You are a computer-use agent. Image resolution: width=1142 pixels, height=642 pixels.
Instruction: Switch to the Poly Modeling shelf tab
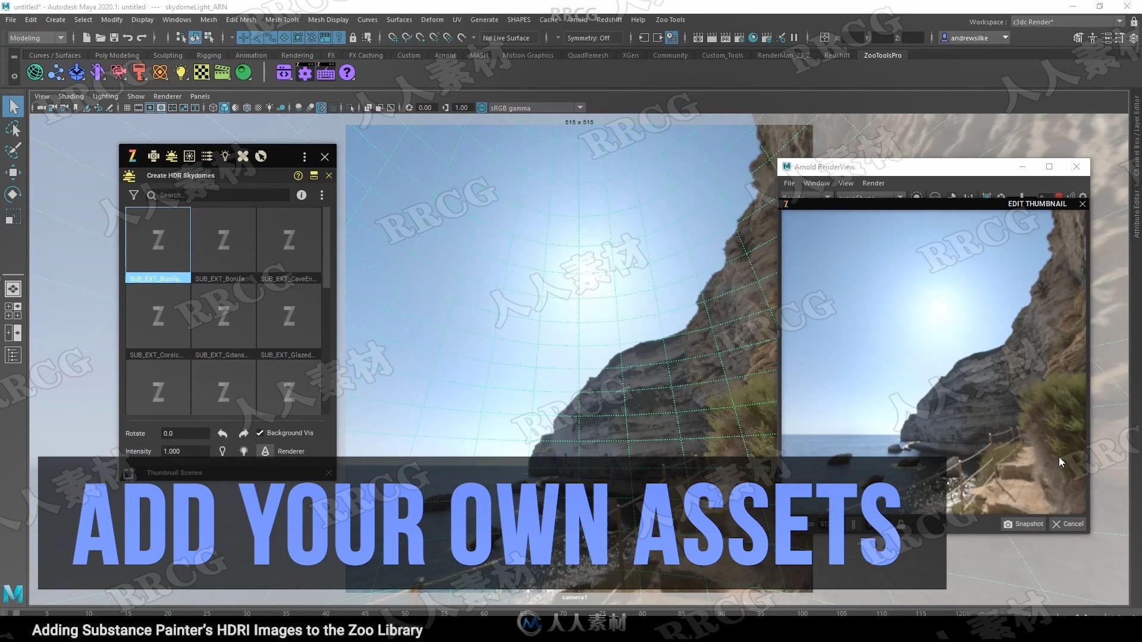coord(117,55)
